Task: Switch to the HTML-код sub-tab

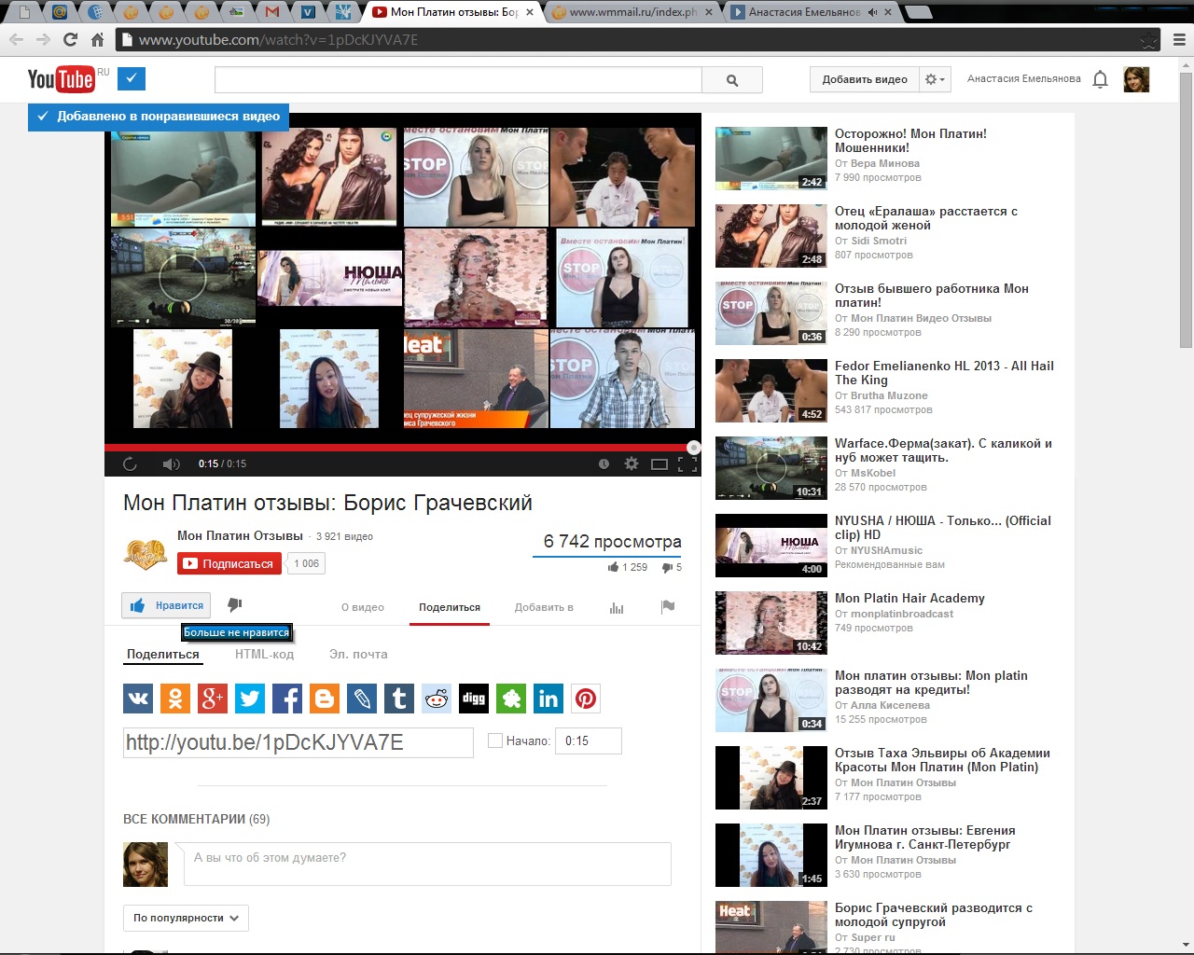Action: click(x=264, y=654)
